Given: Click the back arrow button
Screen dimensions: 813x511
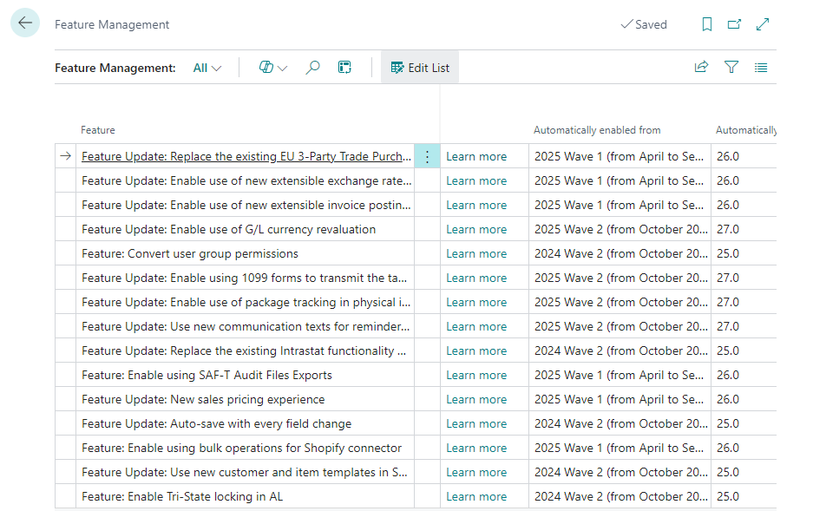Looking at the screenshot, I should click(x=25, y=23).
